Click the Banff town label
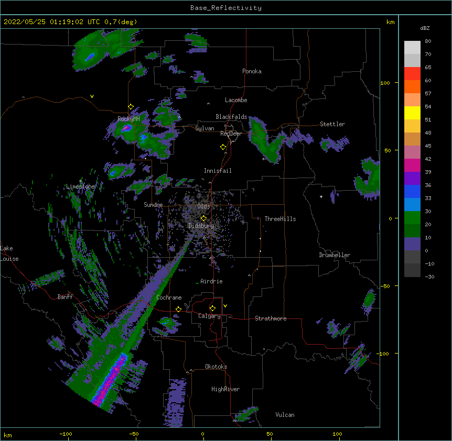452x441 pixels. (x=65, y=297)
